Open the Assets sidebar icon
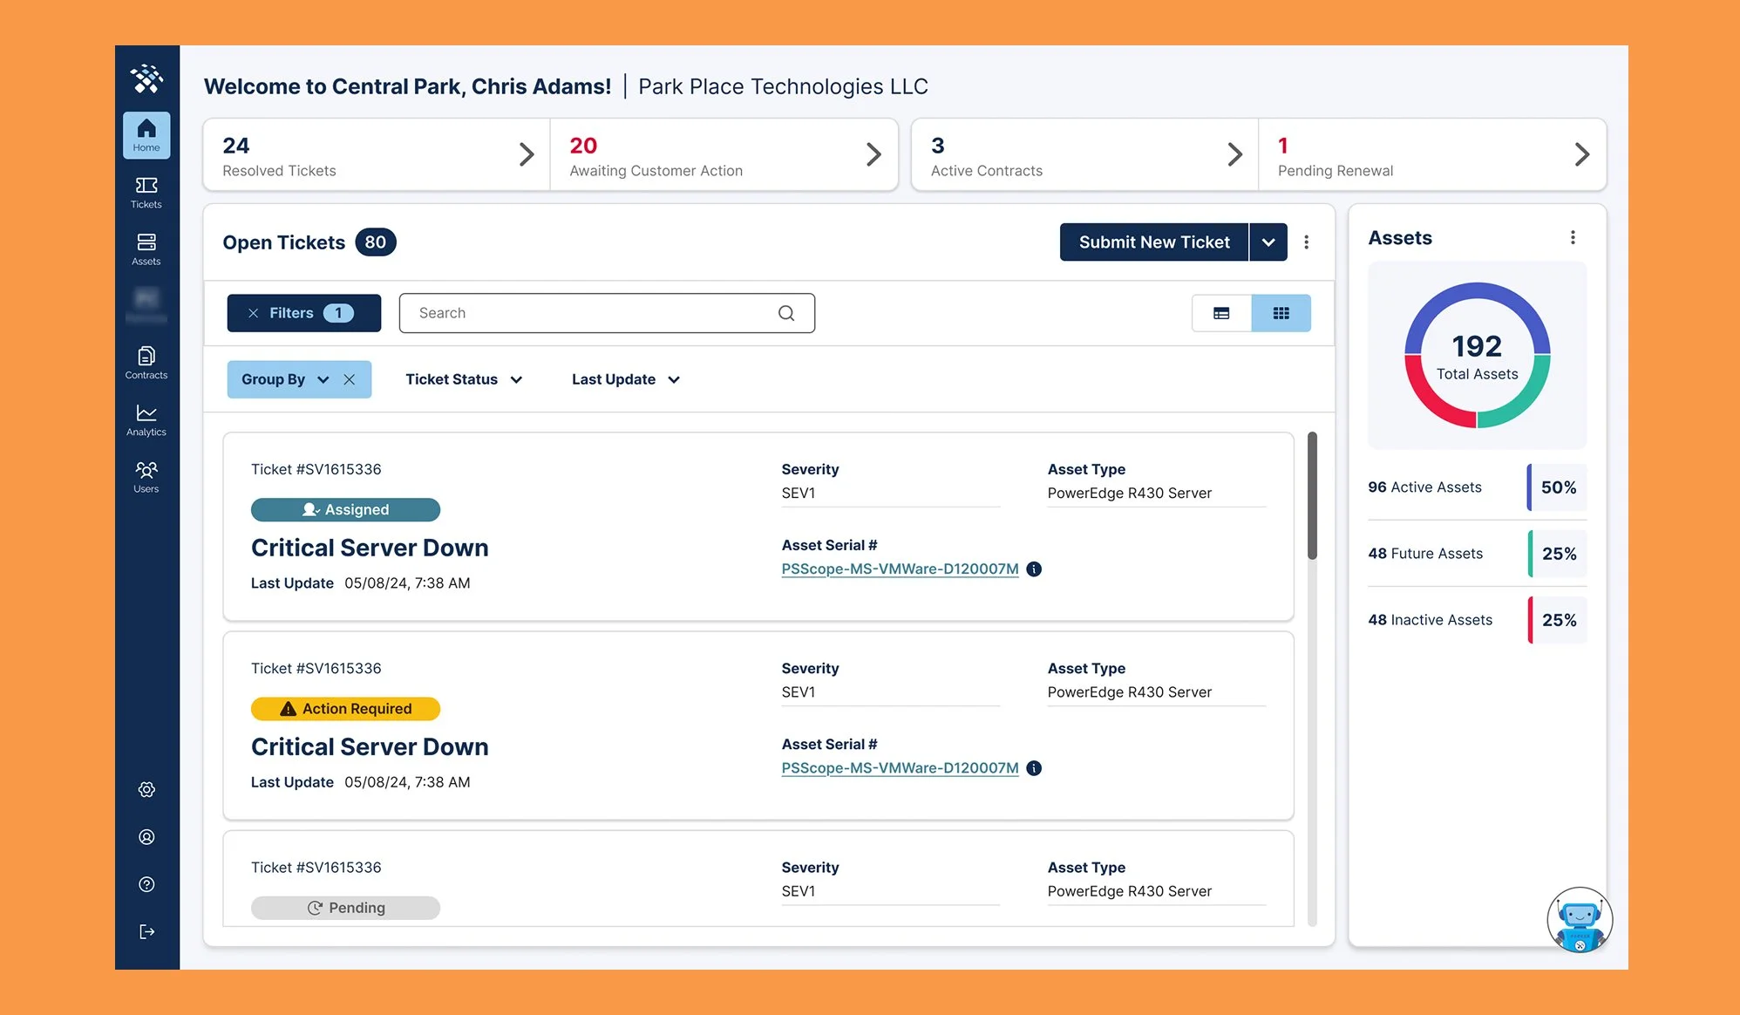1740x1015 pixels. click(x=146, y=249)
